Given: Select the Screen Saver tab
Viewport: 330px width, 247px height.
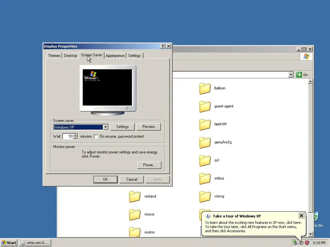Looking at the screenshot, I should coord(91,55).
